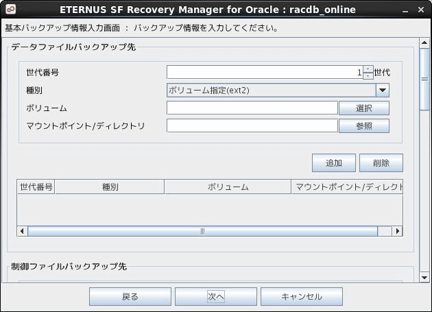Click the table horizontal scrollbar right arrow
The width and height of the screenshot is (432, 312).
pos(397,231)
